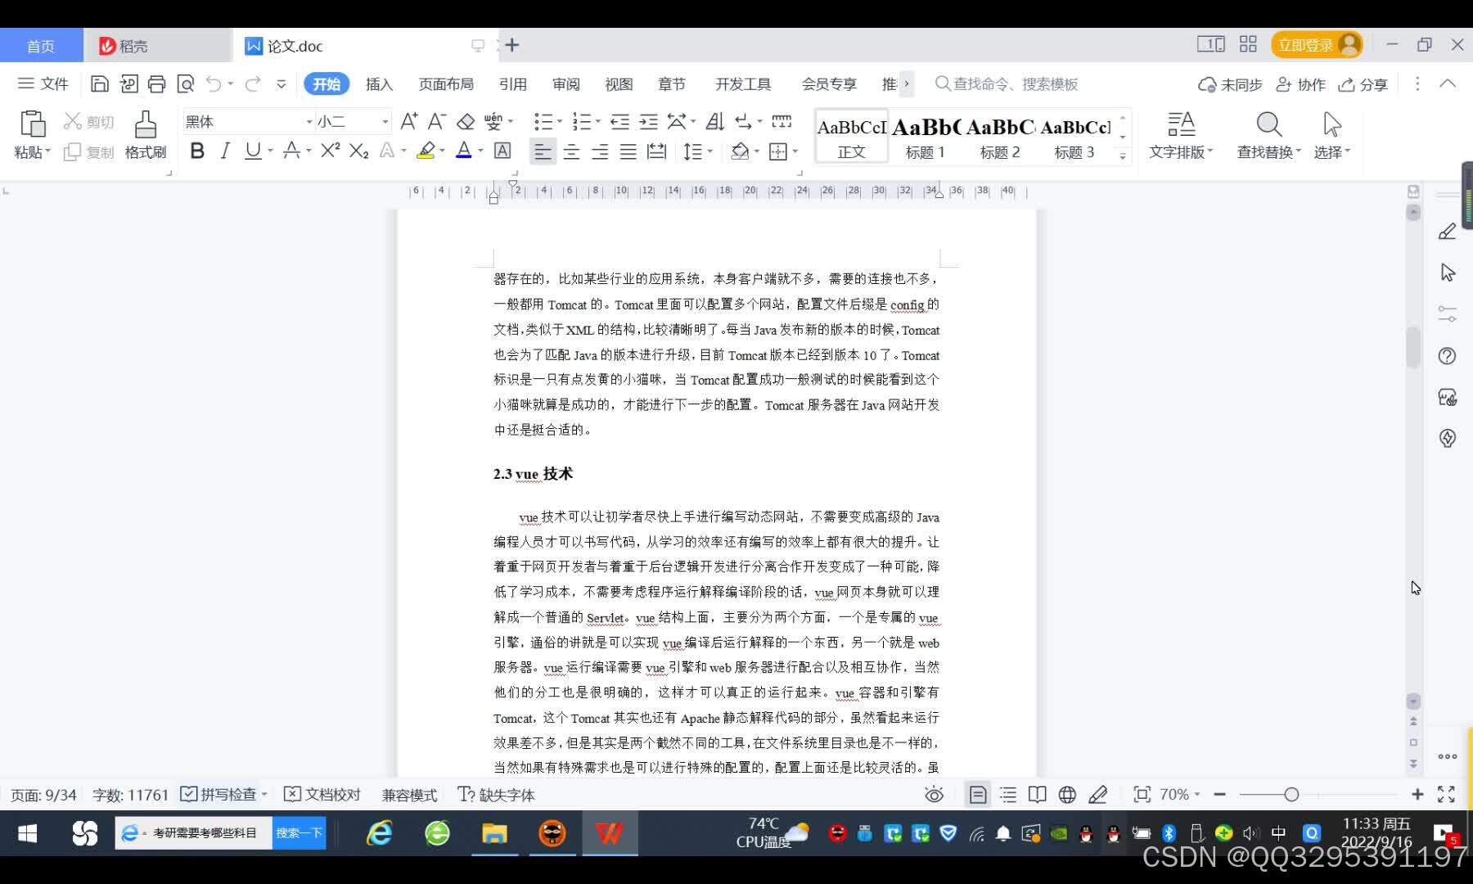Toggle Bold formatting
The width and height of the screenshot is (1473, 884).
coord(197,151)
